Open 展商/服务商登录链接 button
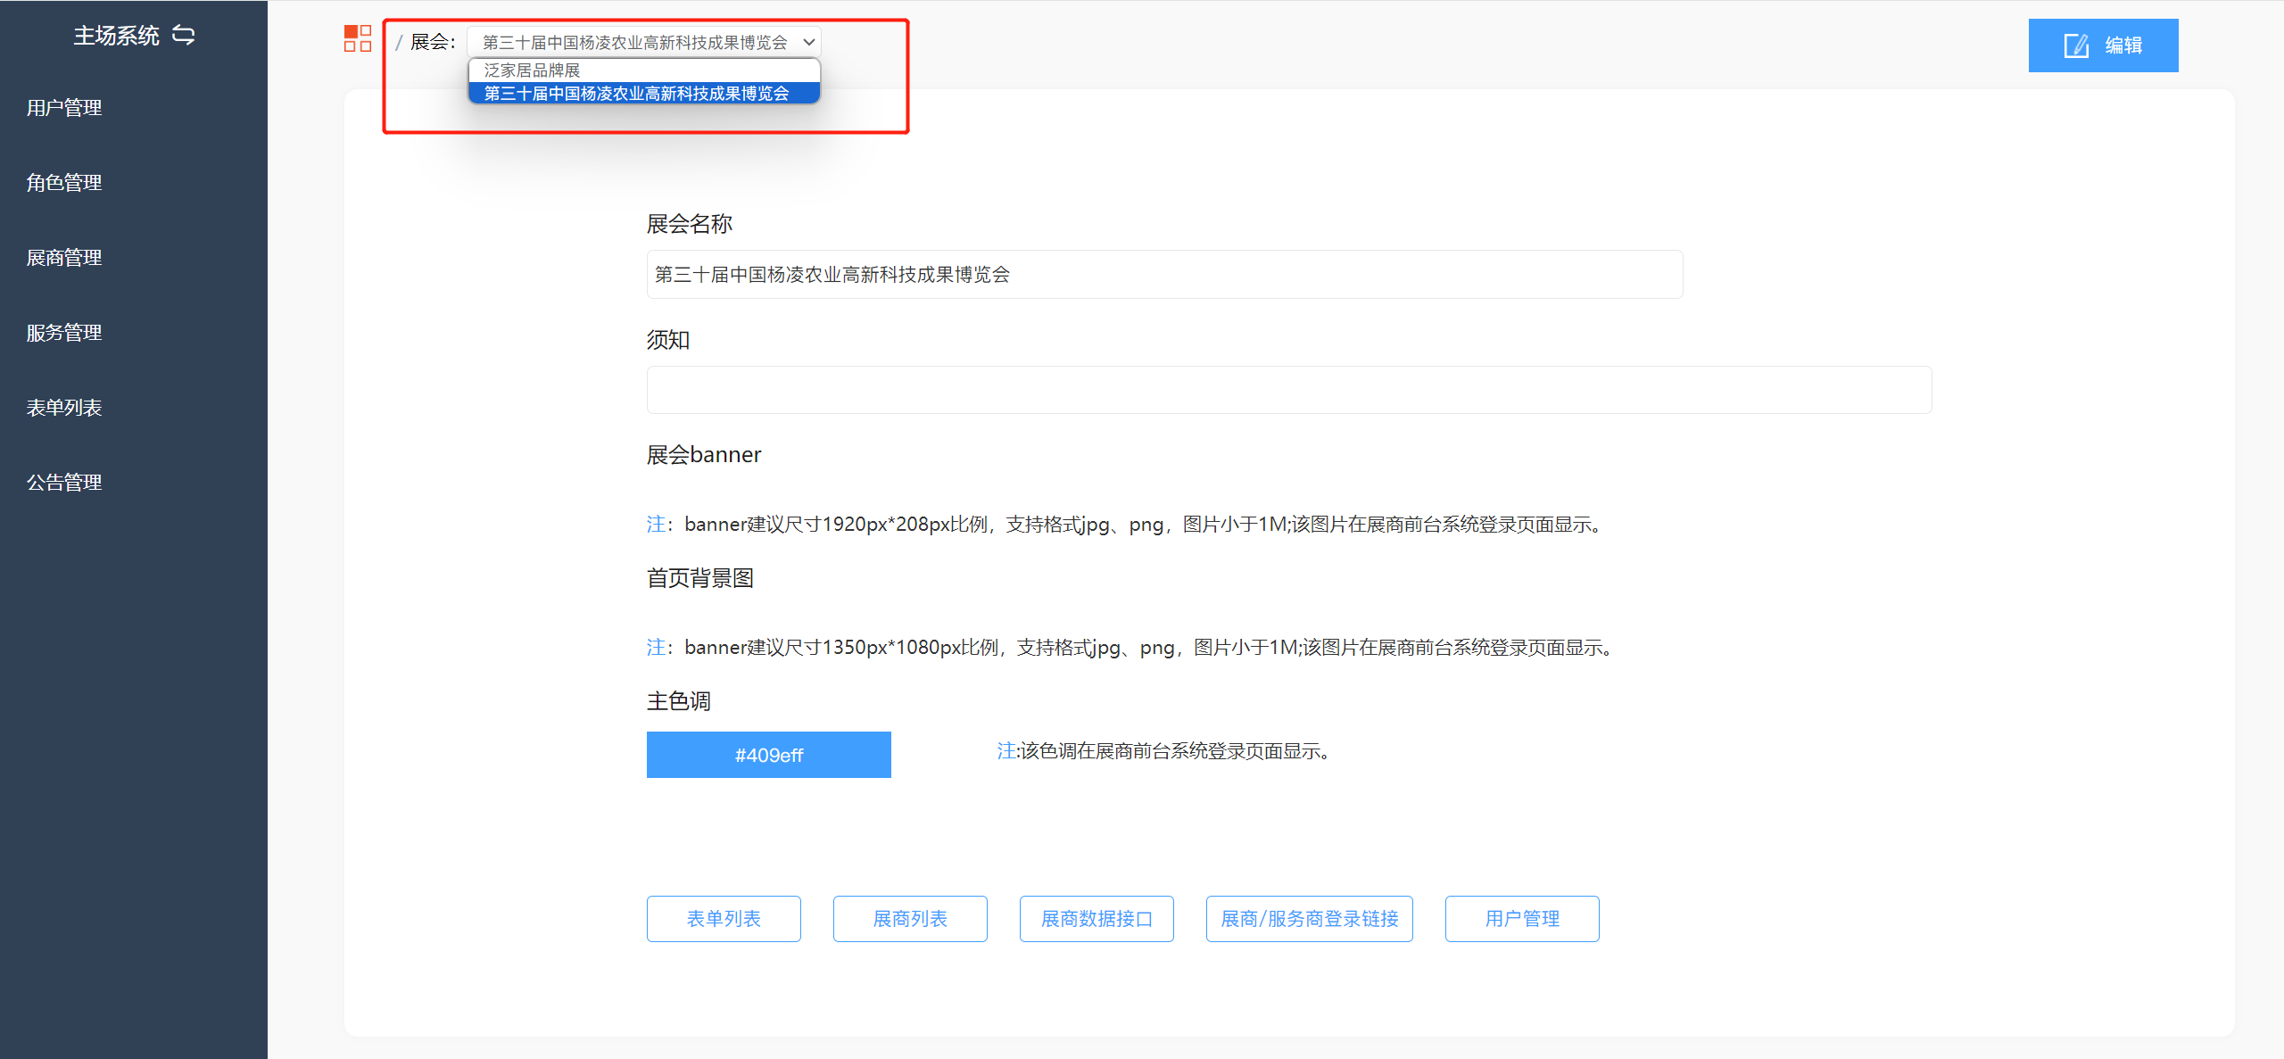The width and height of the screenshot is (2284, 1059). click(x=1310, y=919)
